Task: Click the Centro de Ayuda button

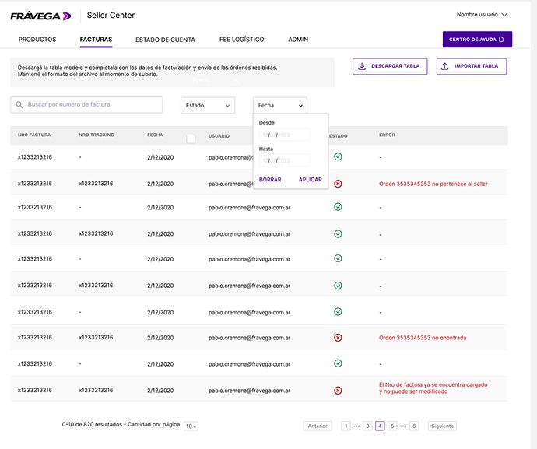Action: (x=477, y=40)
